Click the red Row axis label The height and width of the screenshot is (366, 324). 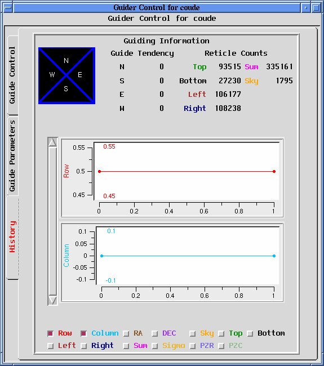click(x=66, y=171)
